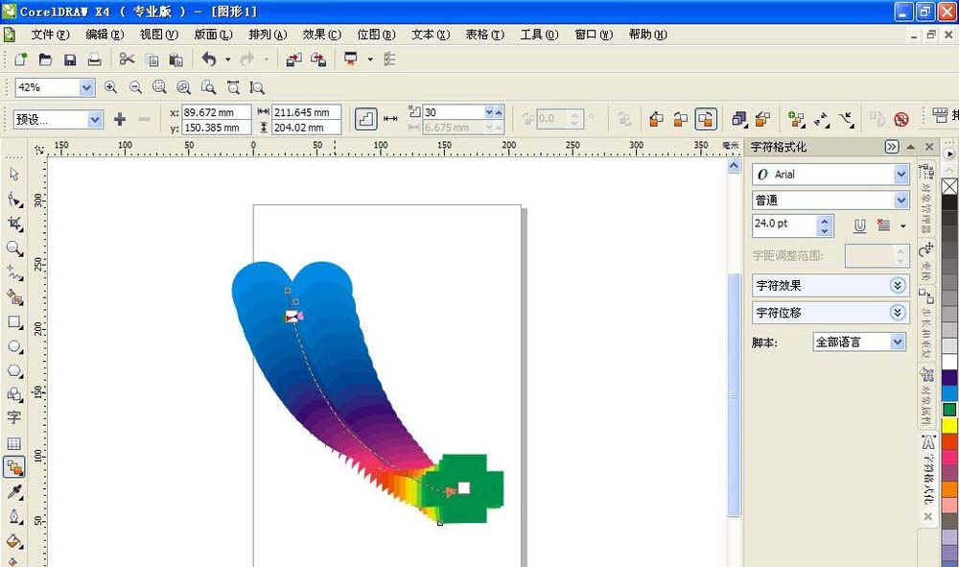Click the Undo arrow icon
This screenshot has width=959, height=567.
point(209,59)
